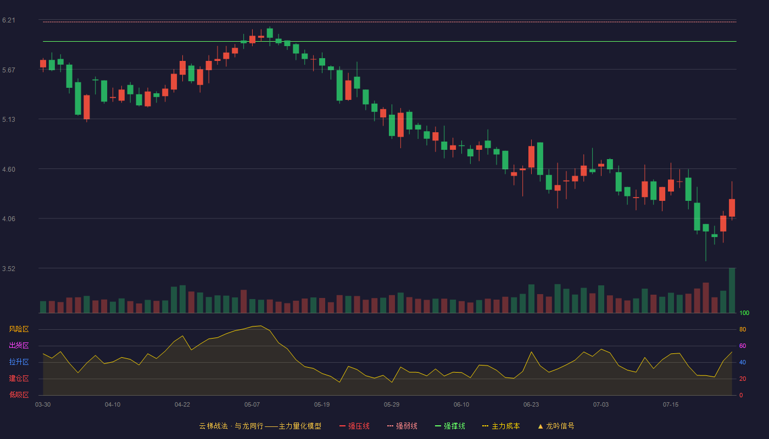Toggle the 强撑线 legend item
The height and width of the screenshot is (439, 769).
point(450,426)
